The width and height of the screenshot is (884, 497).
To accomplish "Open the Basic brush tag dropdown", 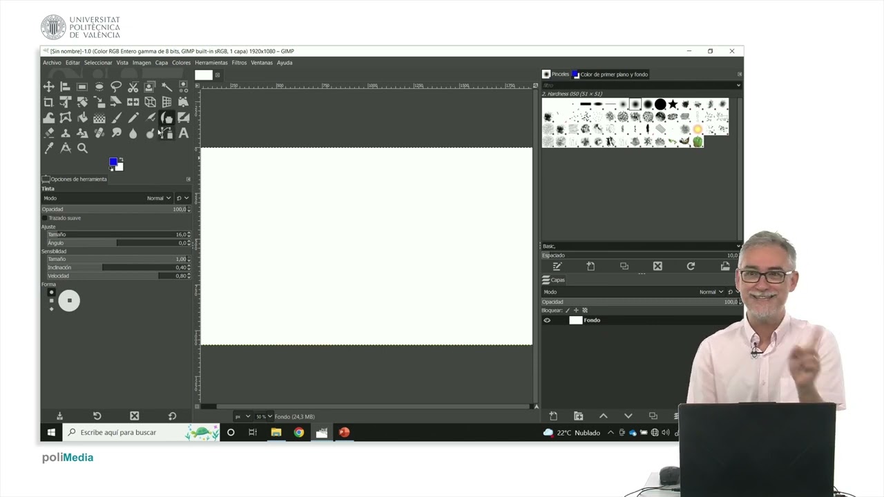I will [641, 246].
